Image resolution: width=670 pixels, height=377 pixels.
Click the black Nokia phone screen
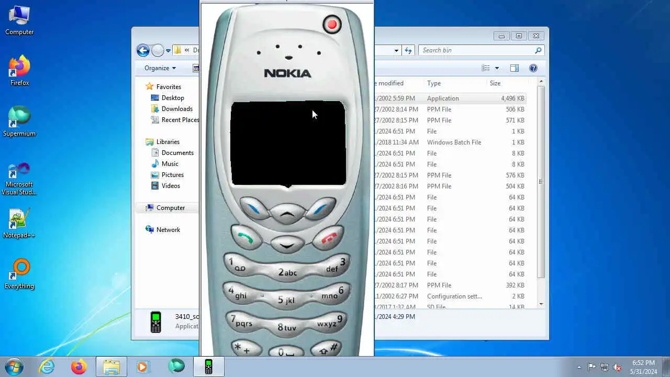click(288, 144)
